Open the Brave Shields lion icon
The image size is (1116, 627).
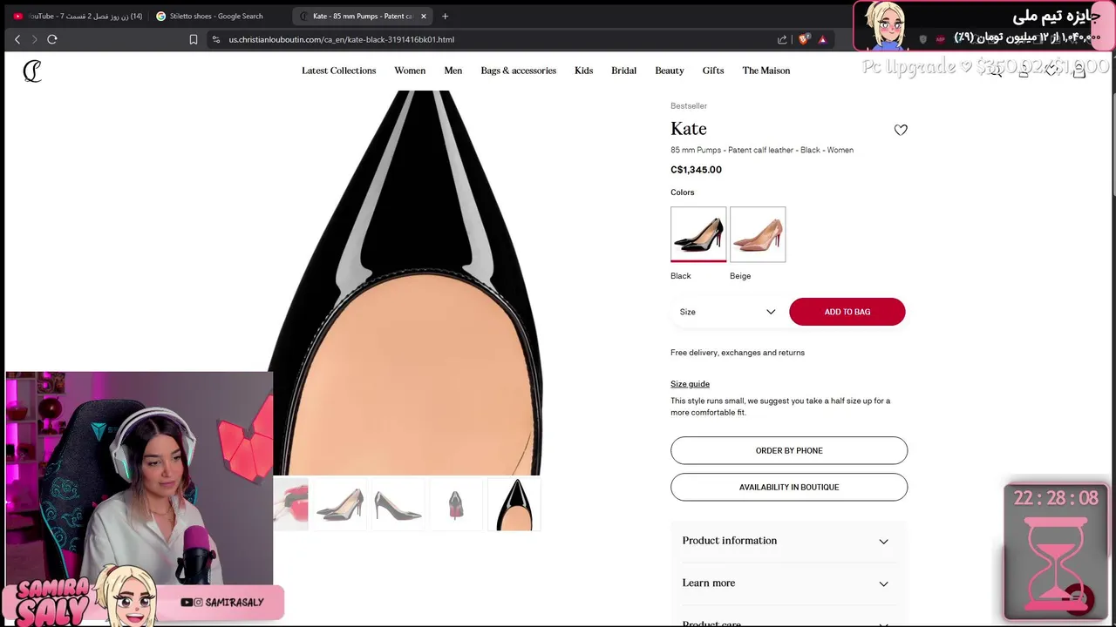click(804, 39)
